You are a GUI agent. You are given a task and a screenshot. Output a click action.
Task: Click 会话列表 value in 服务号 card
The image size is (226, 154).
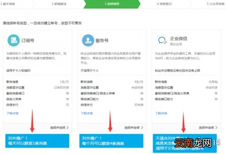pos(137,88)
